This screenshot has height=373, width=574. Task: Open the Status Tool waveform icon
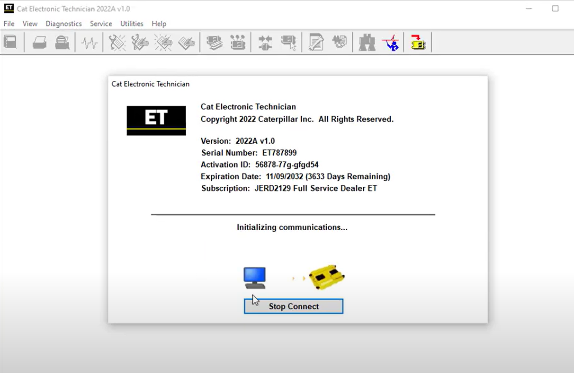click(89, 43)
